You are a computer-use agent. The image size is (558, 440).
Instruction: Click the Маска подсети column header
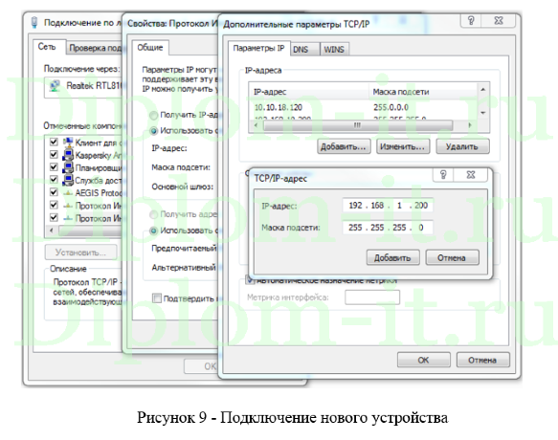tap(423, 92)
